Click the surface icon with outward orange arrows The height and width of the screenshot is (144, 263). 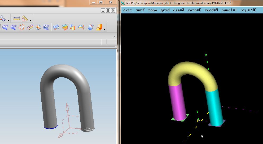pos(22,27)
